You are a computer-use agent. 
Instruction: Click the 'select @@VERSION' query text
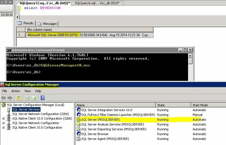click(42, 8)
